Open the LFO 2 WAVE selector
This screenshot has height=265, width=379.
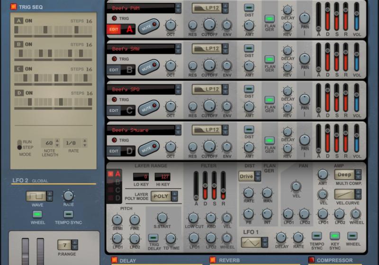(x=39, y=196)
